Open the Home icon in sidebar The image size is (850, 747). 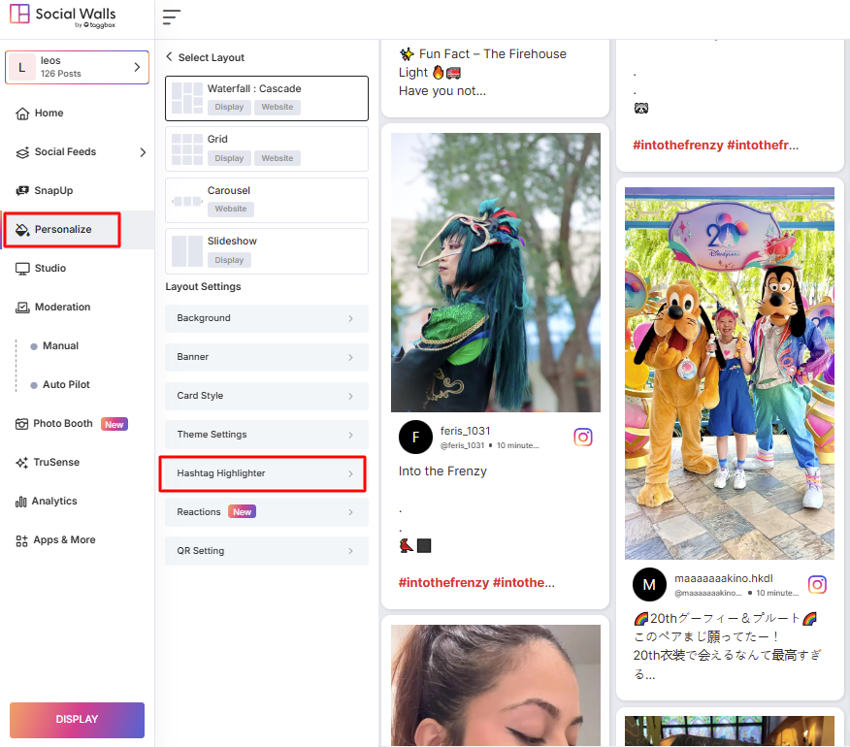click(x=22, y=114)
